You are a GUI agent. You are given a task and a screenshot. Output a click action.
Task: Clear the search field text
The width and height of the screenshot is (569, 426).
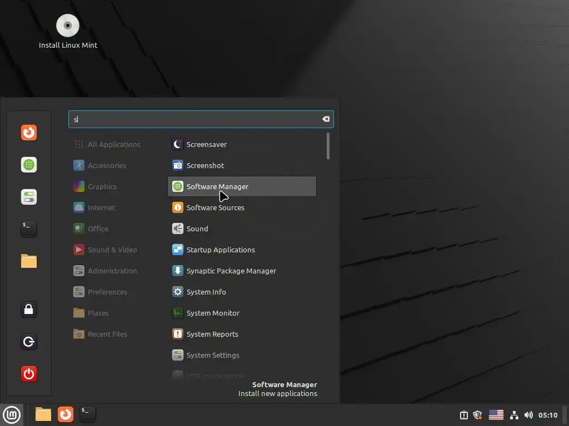[326, 119]
